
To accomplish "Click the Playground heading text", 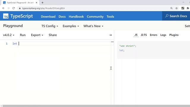I will (x=13, y=26).
